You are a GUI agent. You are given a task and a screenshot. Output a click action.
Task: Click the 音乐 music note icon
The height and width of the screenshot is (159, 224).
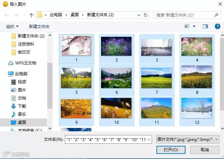(x=14, y=114)
